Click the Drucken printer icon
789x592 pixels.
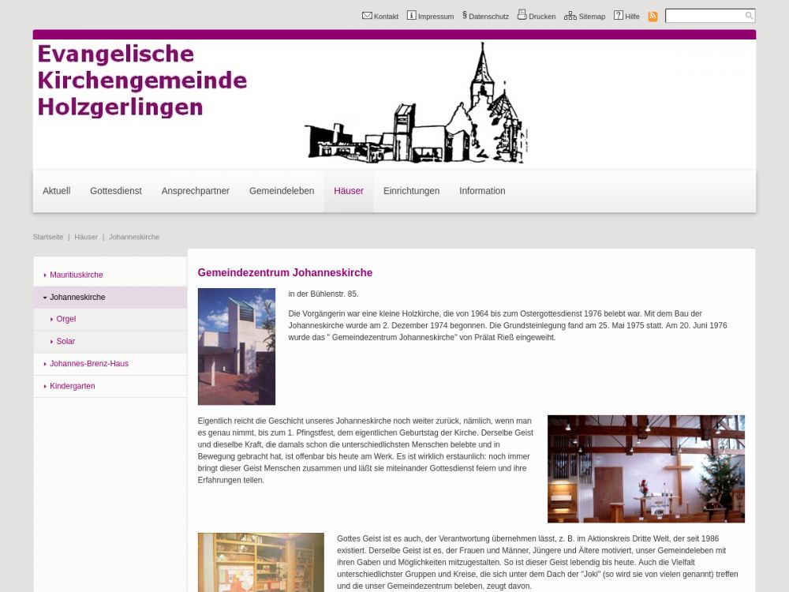pyautogui.click(x=522, y=15)
